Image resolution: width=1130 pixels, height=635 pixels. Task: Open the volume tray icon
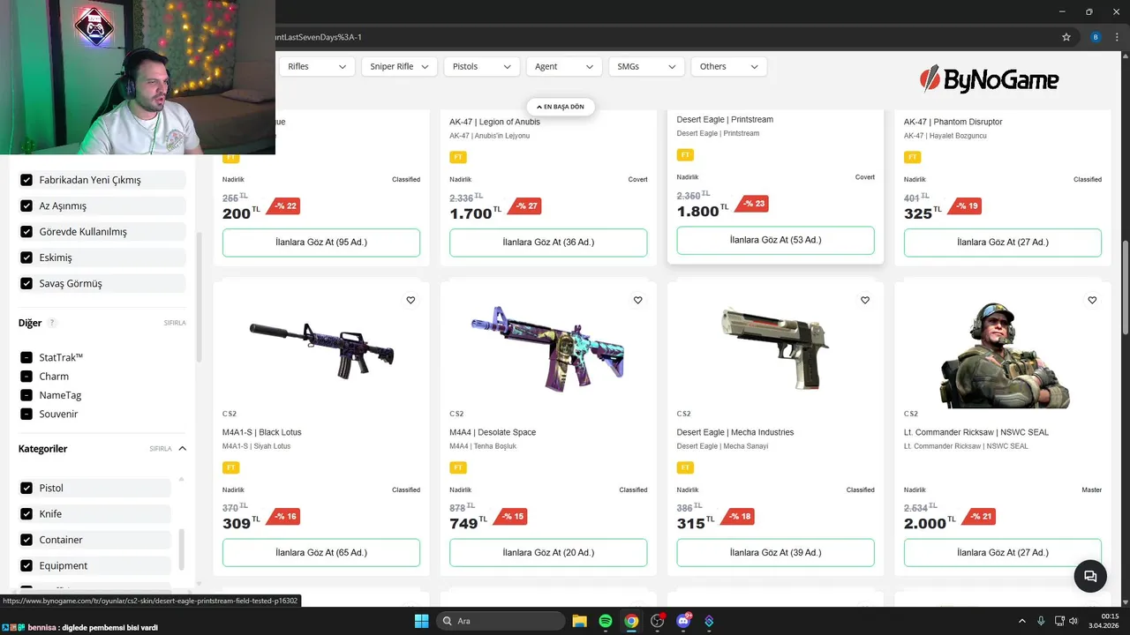pyautogui.click(x=1073, y=621)
